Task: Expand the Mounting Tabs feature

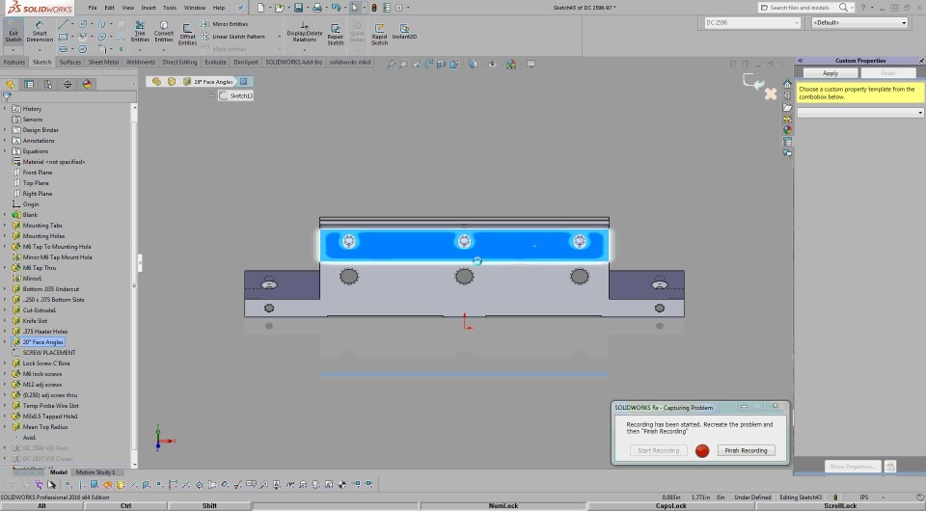Action: (x=5, y=226)
